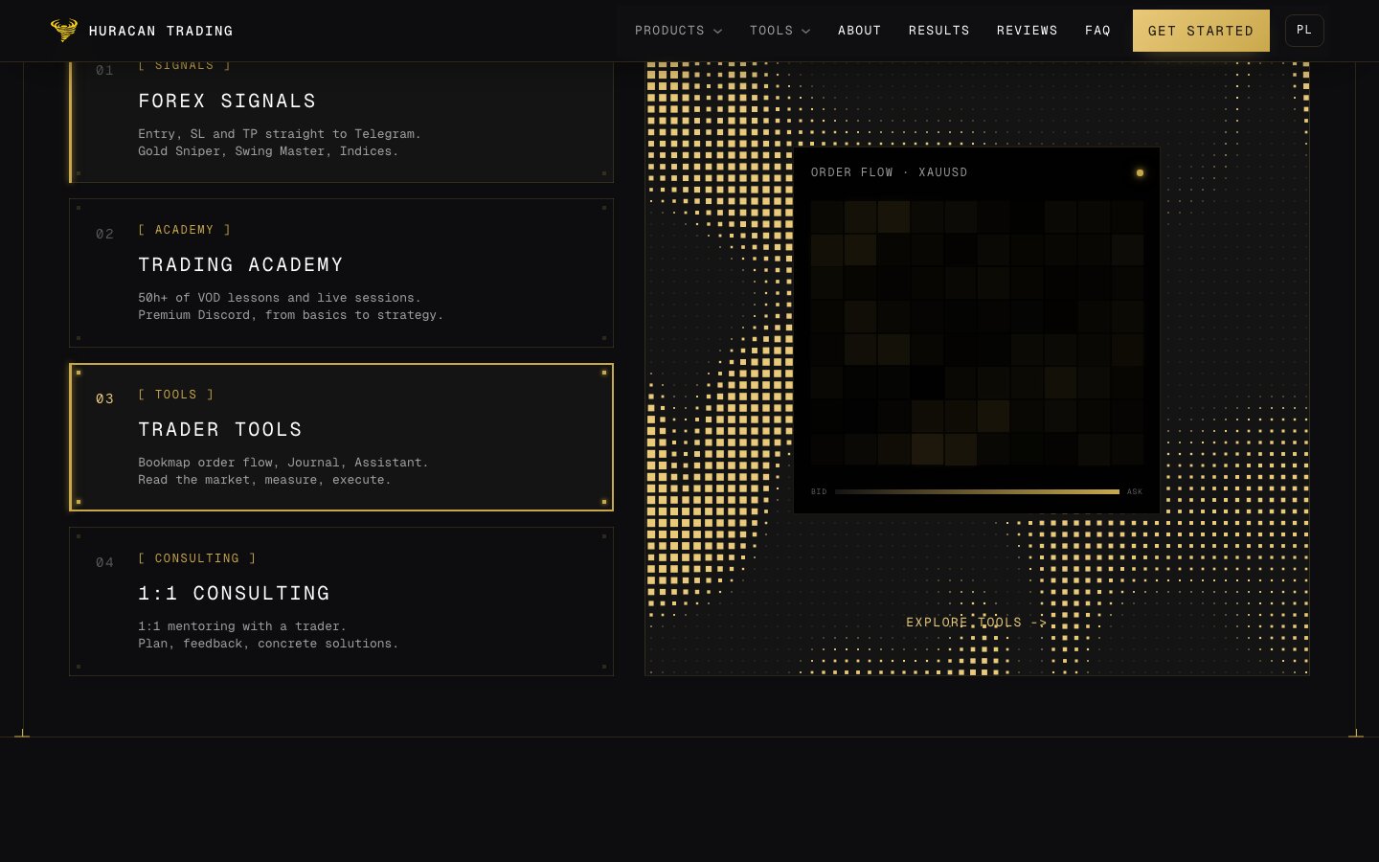1379x862 pixels.
Task: Select the 1:1 Consulting card
Action: click(x=341, y=601)
